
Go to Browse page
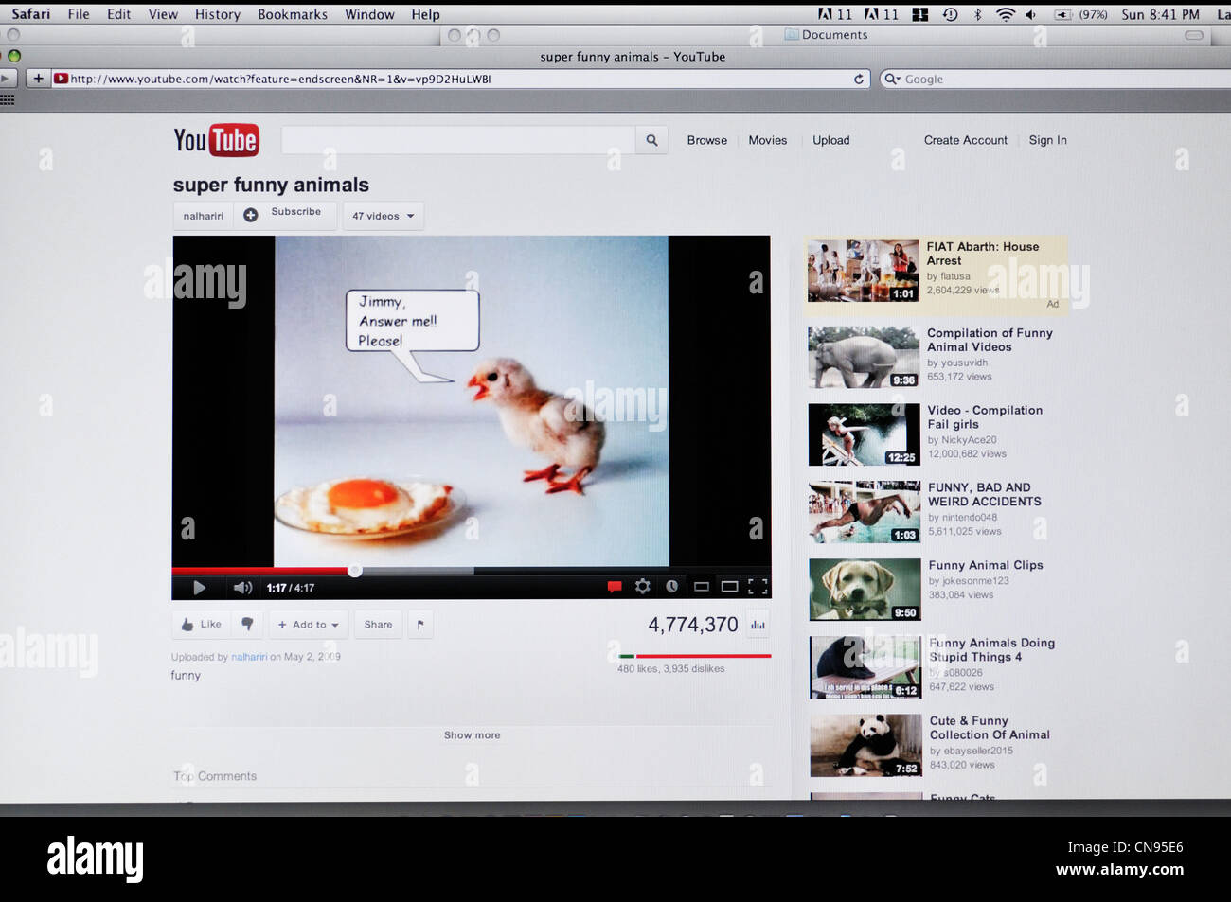point(707,140)
